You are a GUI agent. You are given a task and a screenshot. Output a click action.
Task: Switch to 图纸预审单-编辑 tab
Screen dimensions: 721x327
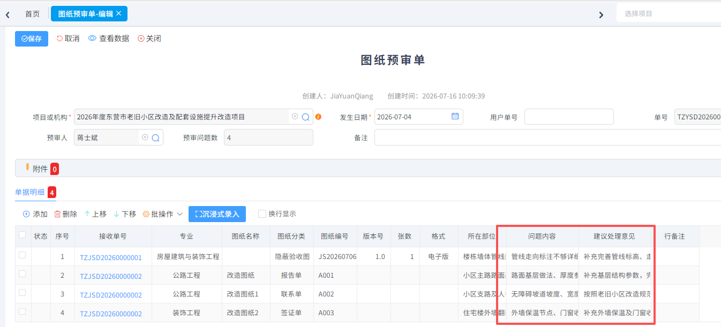point(89,14)
